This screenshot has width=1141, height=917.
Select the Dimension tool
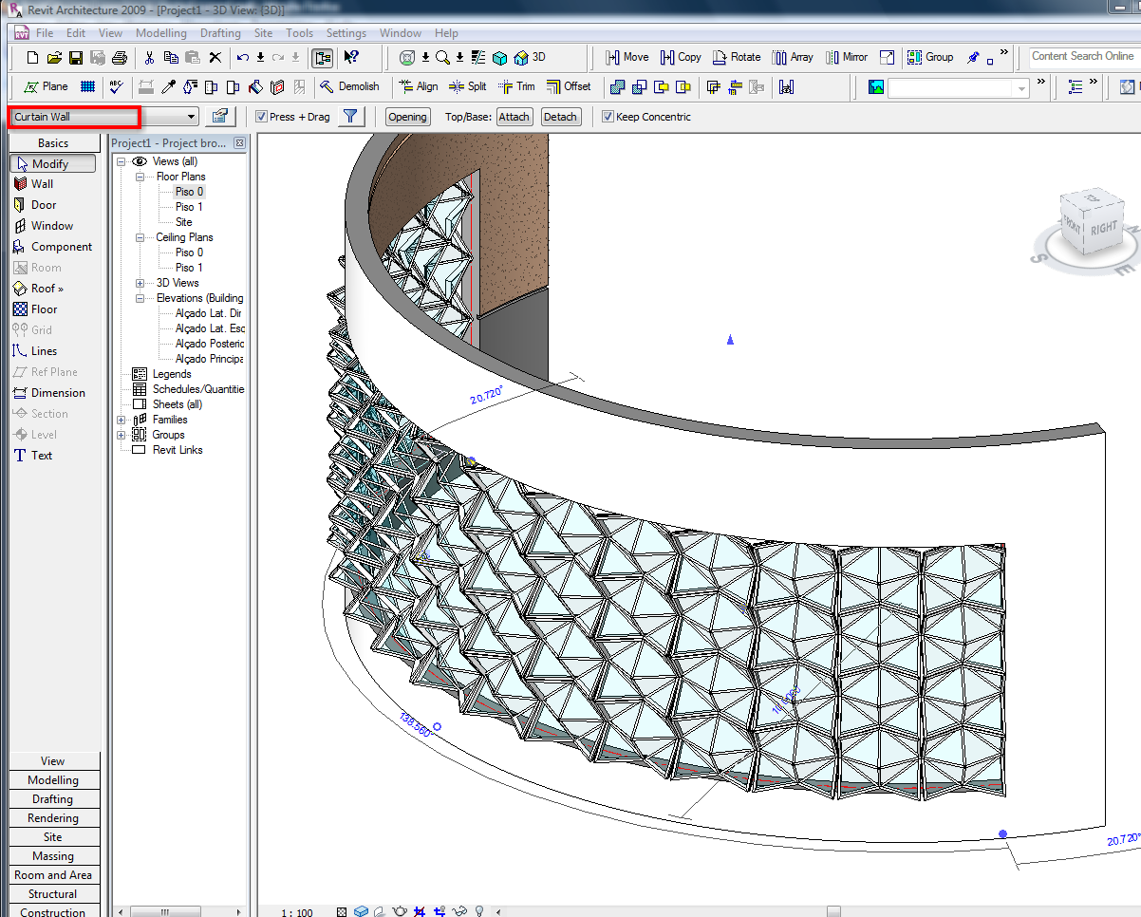pyautogui.click(x=57, y=393)
